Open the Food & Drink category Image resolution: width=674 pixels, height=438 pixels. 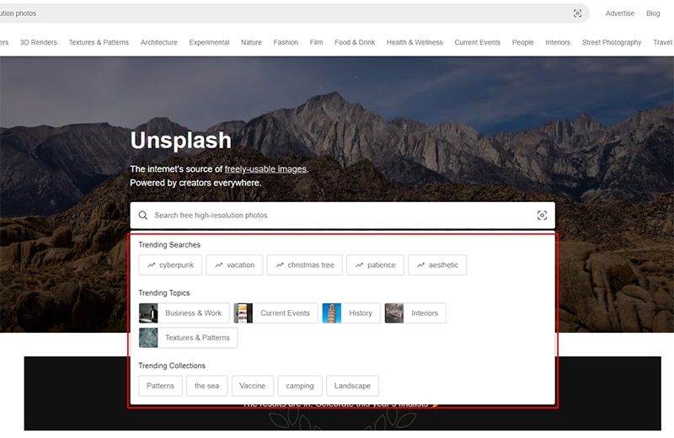pyautogui.click(x=355, y=42)
